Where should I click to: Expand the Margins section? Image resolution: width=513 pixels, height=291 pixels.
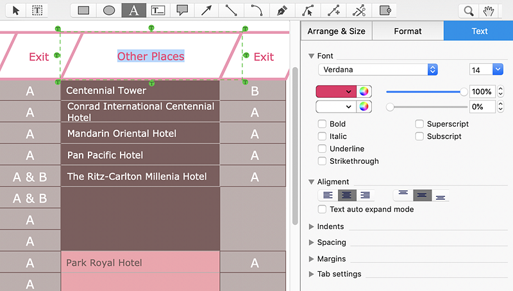(x=312, y=259)
